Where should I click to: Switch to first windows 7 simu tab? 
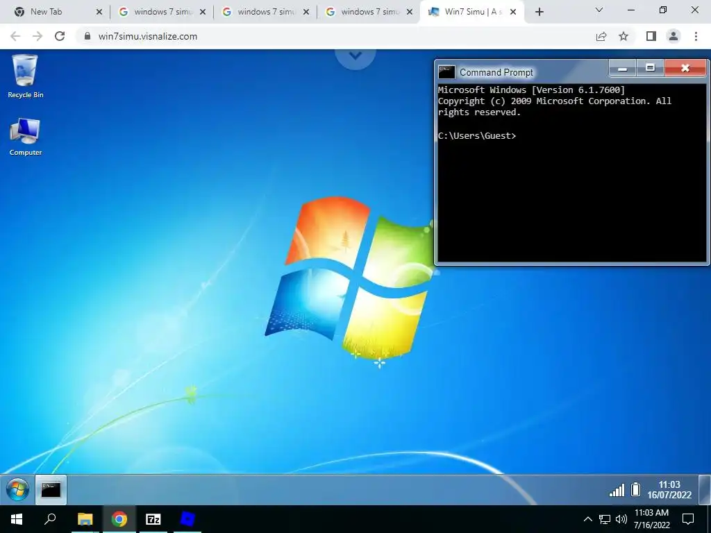(x=162, y=12)
